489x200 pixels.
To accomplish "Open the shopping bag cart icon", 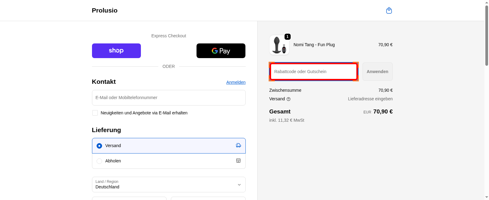I will coord(389,11).
